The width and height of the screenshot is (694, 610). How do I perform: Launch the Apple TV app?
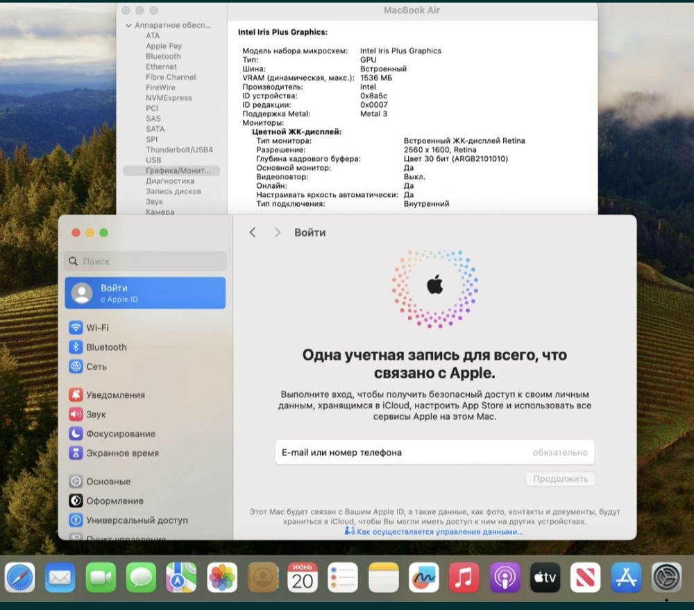click(x=545, y=577)
